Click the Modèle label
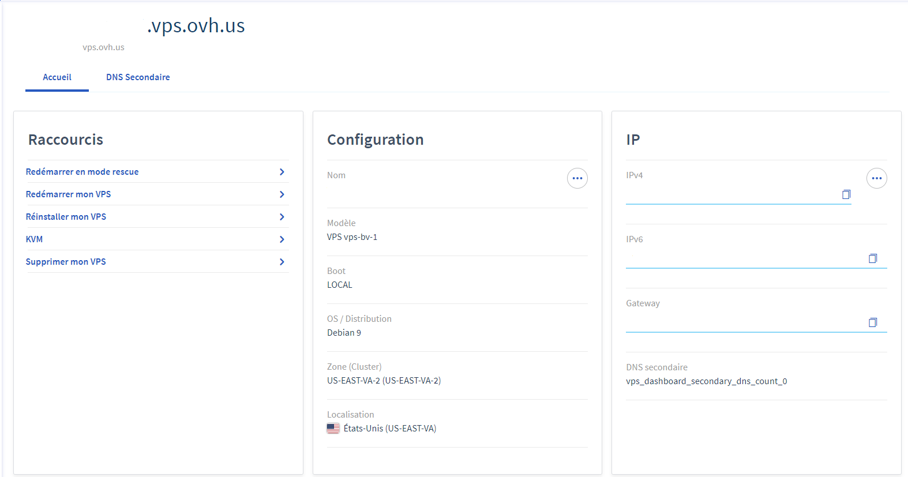 click(342, 223)
